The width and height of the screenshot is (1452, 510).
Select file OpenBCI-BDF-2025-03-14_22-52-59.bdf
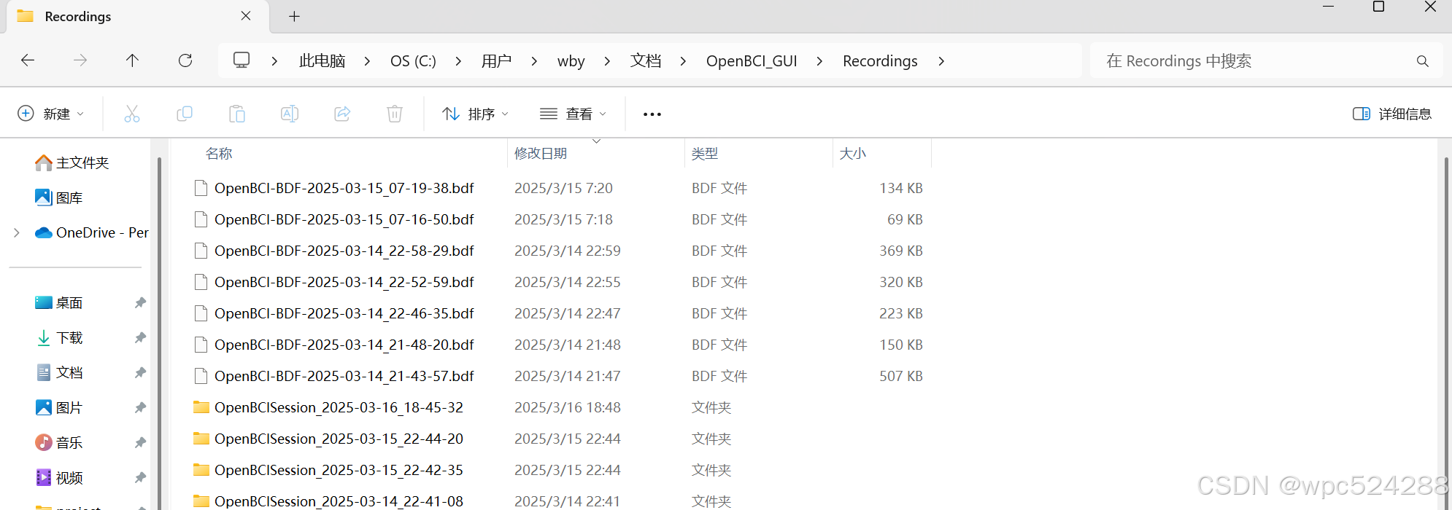(344, 282)
